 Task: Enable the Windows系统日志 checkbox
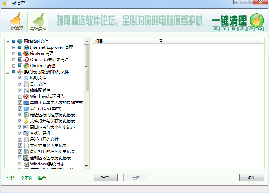click(20, 164)
